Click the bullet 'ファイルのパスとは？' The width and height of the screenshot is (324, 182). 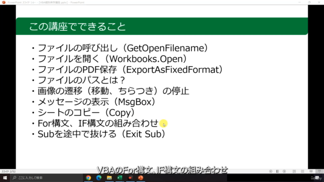78,80
